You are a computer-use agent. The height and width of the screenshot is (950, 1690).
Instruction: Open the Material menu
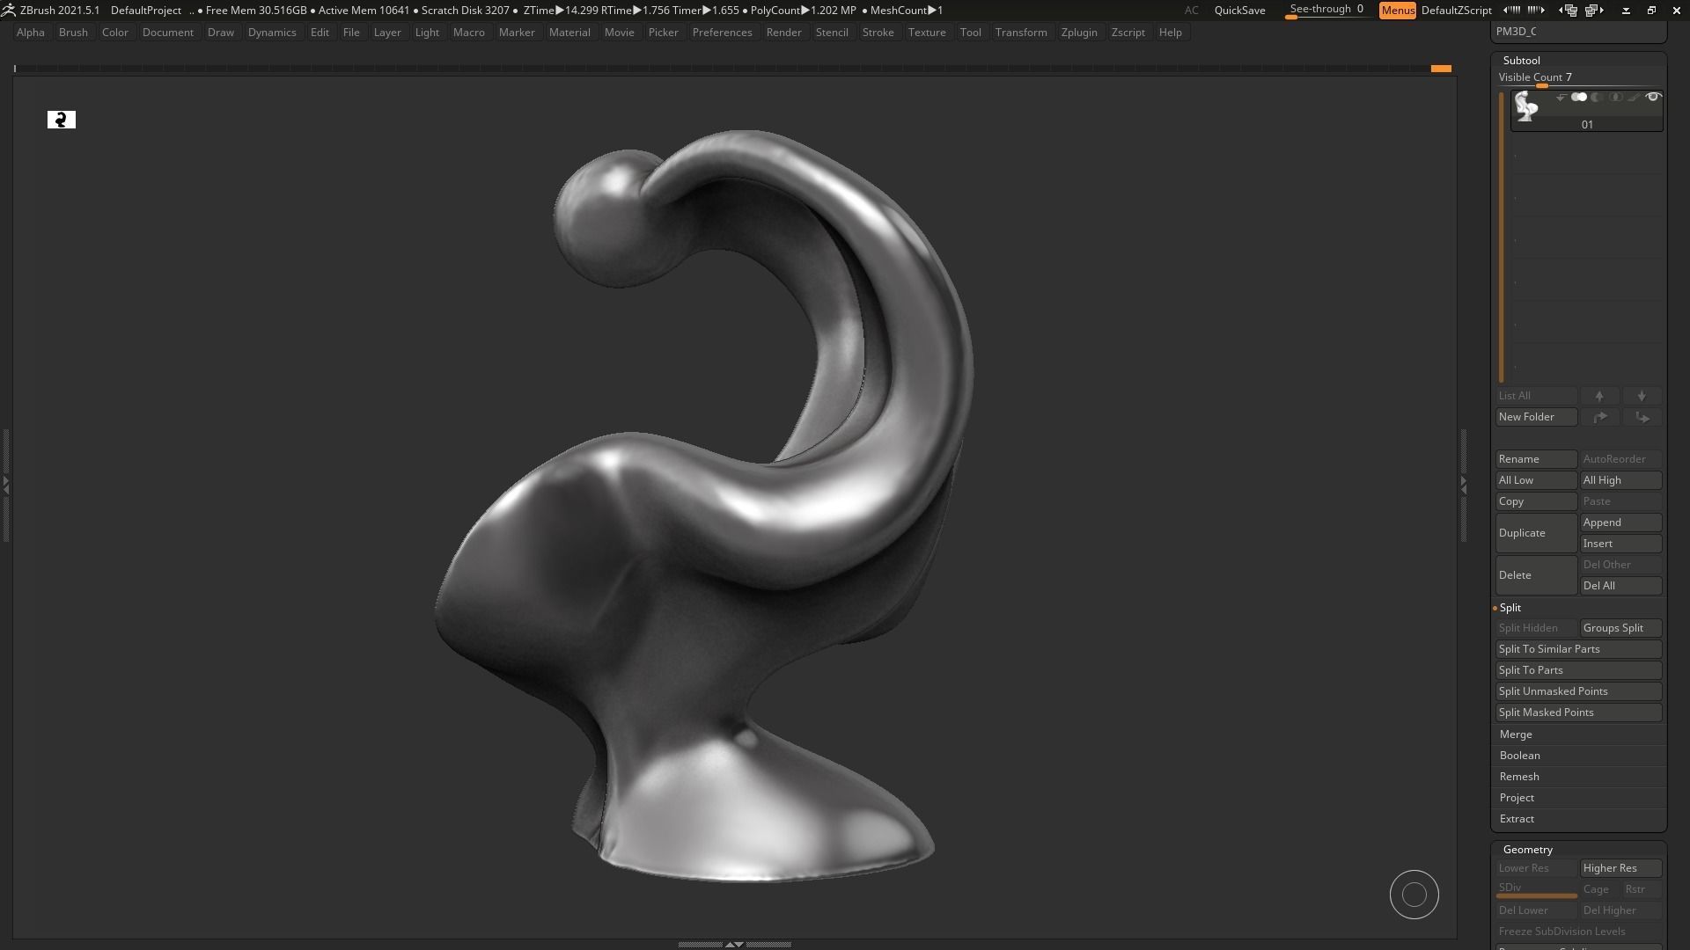569,33
